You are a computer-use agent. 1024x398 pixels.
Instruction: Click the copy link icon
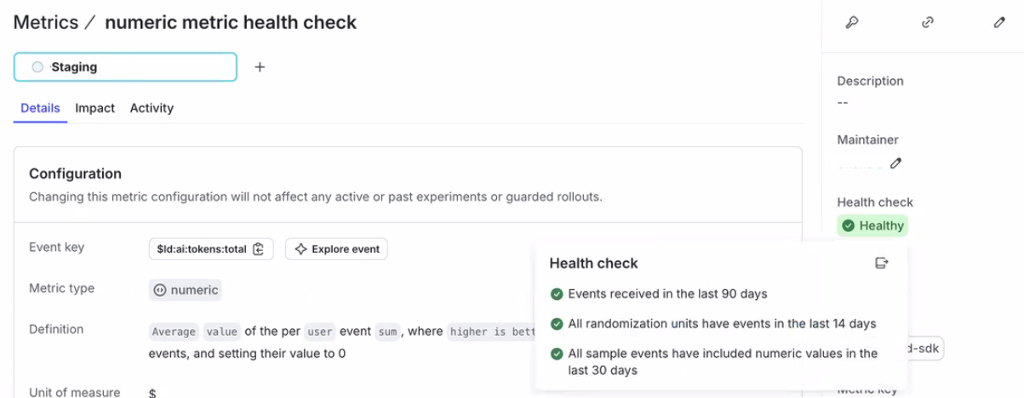926,25
